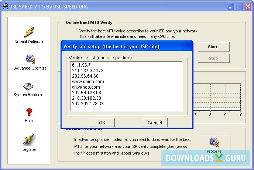This screenshot has width=254, height=170.
Task: Select the 211.137.32.178 entry
Action: [88, 71]
